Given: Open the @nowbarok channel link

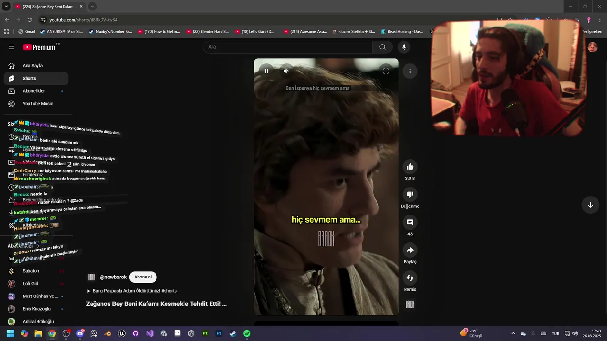Looking at the screenshot, I should click(113, 277).
